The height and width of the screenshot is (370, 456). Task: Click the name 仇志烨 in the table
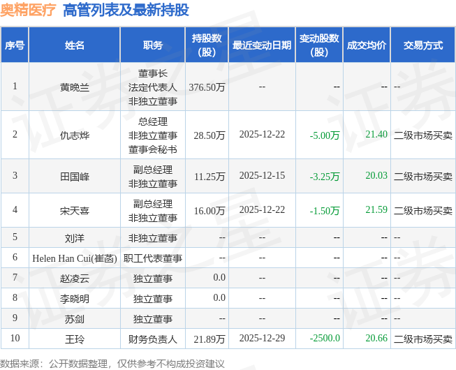(x=75, y=135)
